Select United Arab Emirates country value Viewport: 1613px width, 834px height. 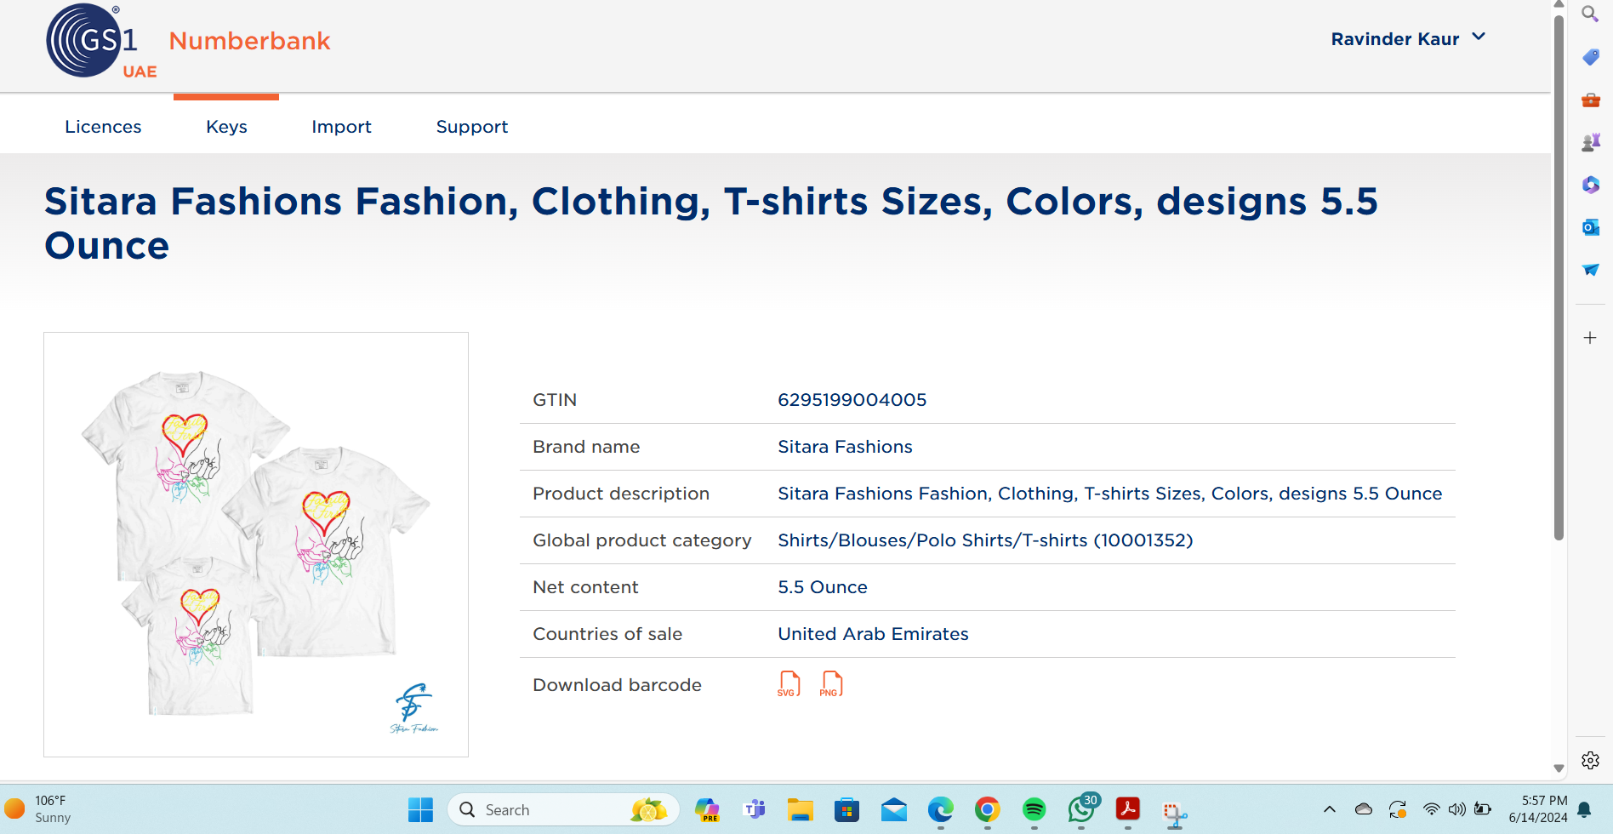point(873,634)
